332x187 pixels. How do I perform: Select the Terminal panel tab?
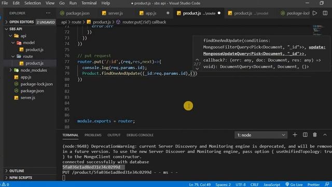(71, 135)
